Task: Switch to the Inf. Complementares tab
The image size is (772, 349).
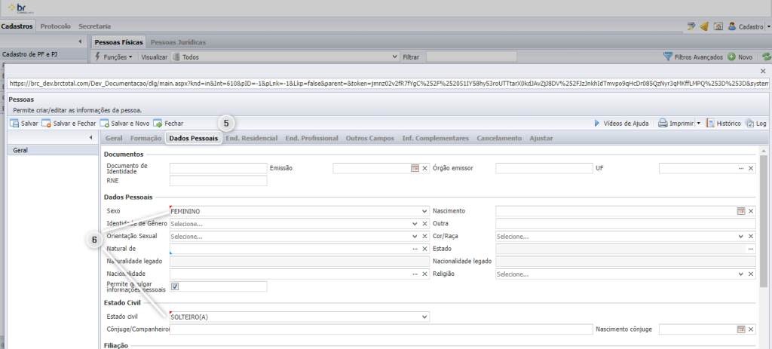Action: [x=436, y=139]
